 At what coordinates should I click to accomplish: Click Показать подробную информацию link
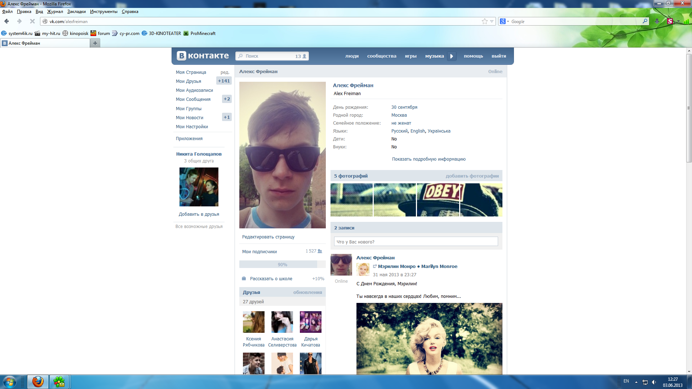click(x=429, y=159)
